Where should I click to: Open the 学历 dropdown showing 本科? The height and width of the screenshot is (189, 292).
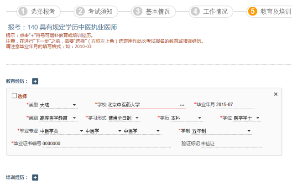(x=187, y=118)
